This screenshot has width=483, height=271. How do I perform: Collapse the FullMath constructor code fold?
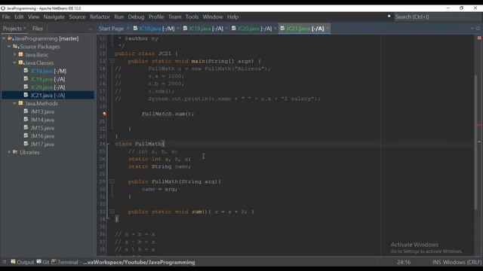coord(112,181)
